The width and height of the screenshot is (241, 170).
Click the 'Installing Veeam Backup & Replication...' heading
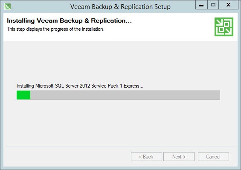70,21
